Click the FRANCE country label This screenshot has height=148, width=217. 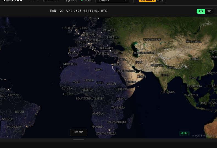click(x=81, y=42)
